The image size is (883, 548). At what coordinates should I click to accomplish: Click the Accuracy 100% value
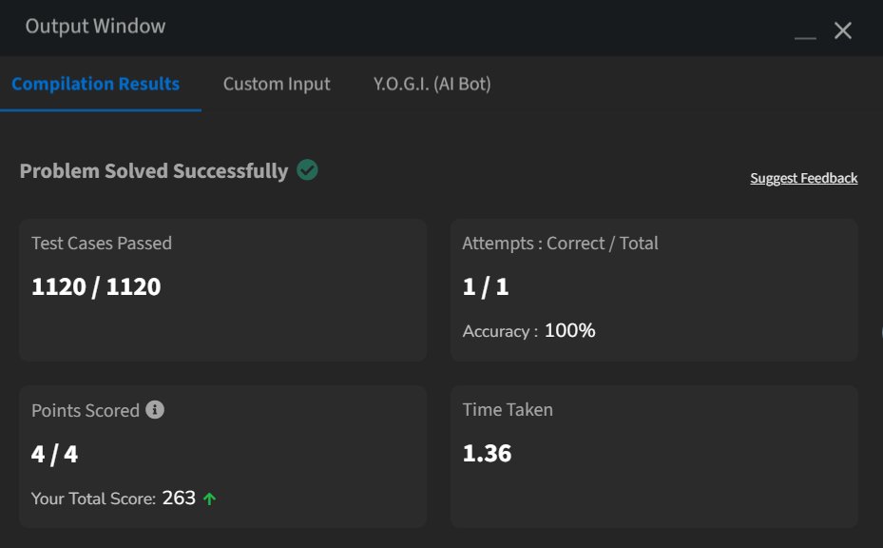(x=569, y=330)
